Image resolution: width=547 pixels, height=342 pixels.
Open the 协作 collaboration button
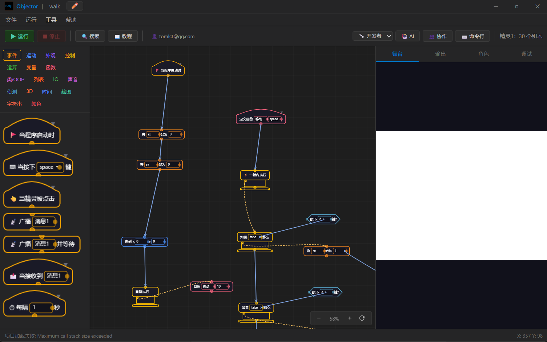438,36
